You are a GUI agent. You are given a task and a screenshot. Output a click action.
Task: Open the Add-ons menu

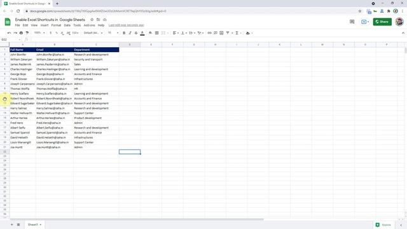89,25
